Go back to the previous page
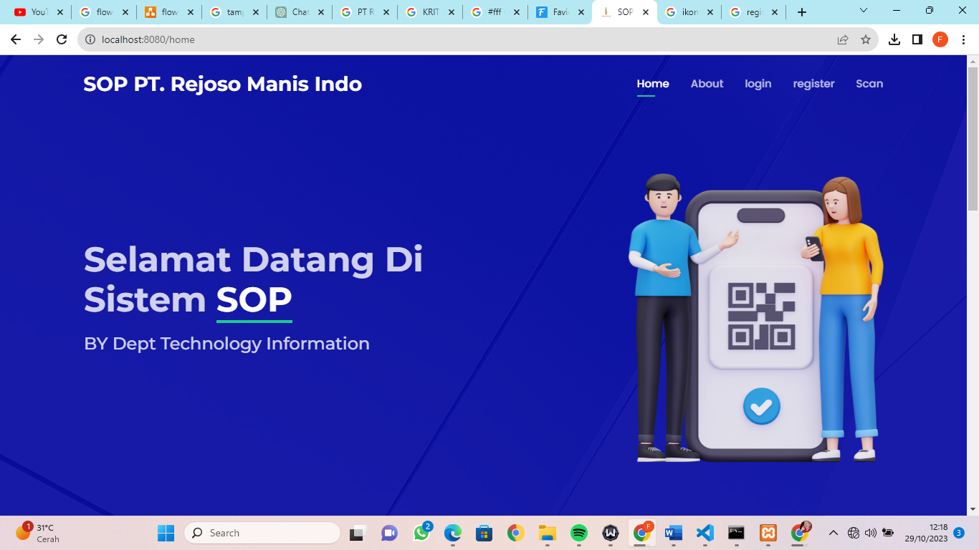This screenshot has width=979, height=550. click(16, 39)
